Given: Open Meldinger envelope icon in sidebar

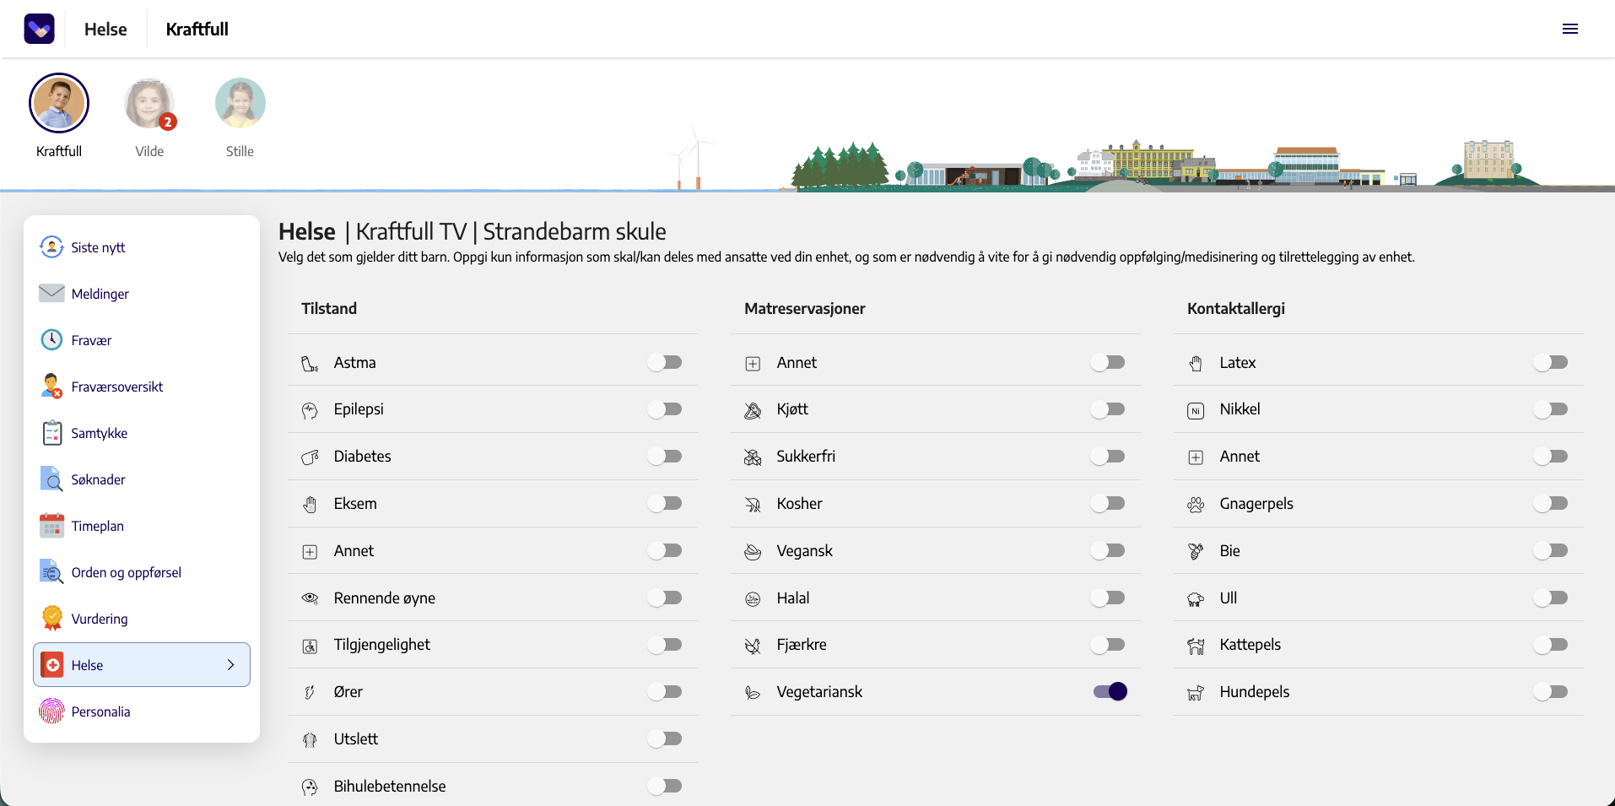Looking at the screenshot, I should (x=51, y=293).
